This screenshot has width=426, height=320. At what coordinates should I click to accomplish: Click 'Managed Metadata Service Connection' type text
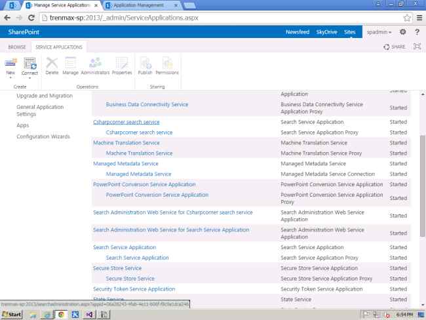(x=328, y=174)
